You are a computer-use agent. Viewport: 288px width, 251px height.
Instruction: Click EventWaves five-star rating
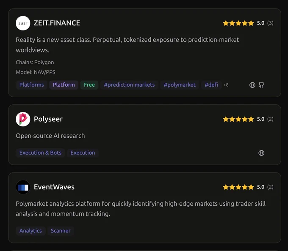238,187
